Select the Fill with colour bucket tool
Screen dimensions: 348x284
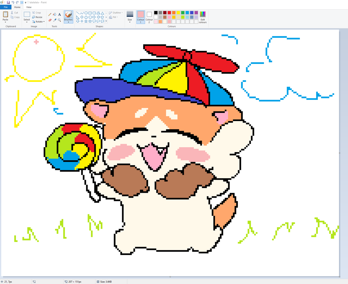(55, 15)
